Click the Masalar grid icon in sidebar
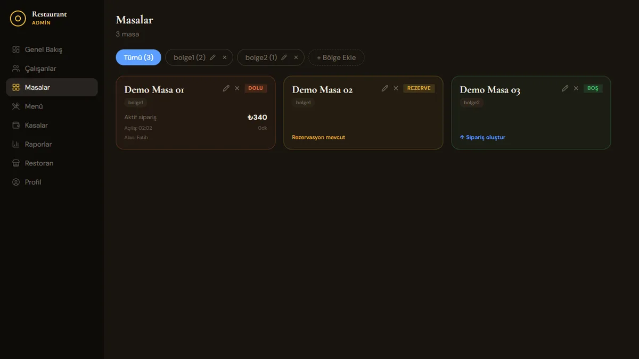This screenshot has width=639, height=359. 16,87
